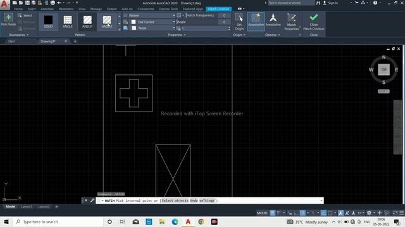Click the Sign In button
The height and width of the screenshot is (227, 405).
pos(330,3)
